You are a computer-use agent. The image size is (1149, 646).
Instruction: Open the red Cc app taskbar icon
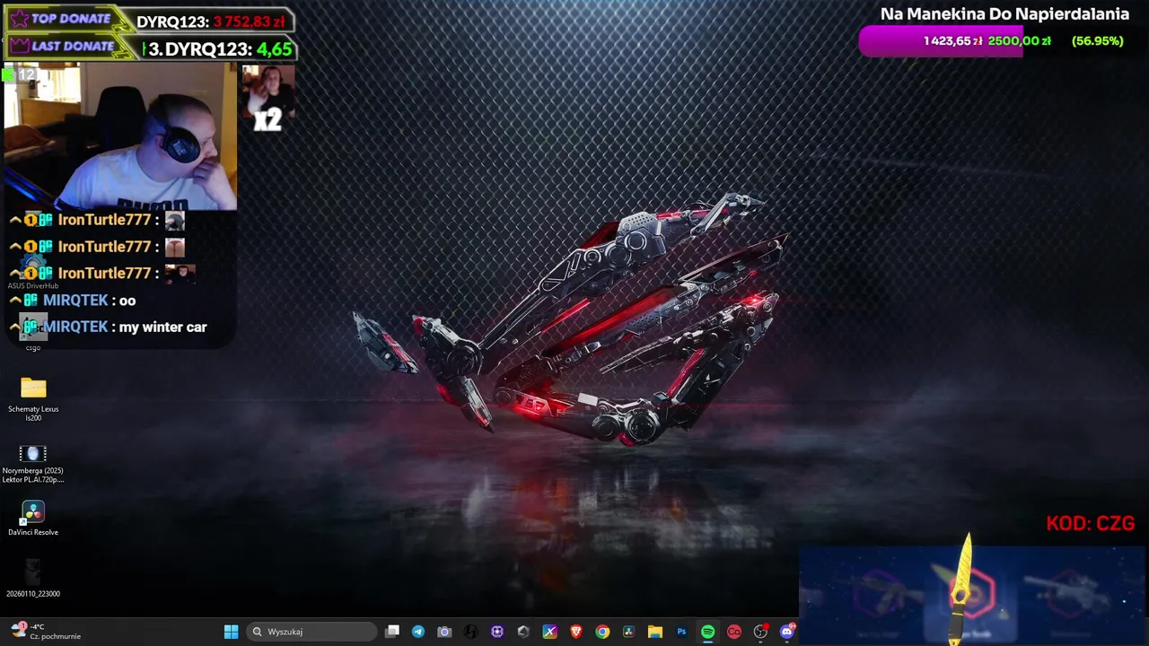[x=734, y=632]
